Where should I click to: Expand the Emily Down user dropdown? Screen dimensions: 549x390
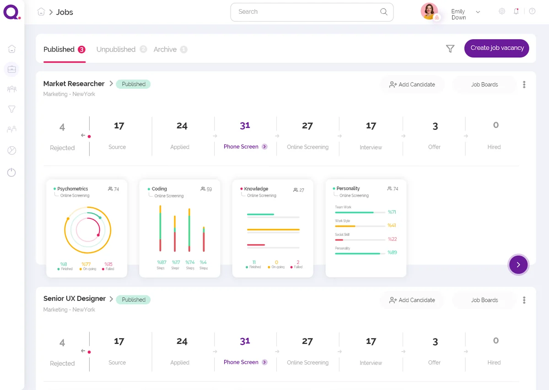478,12
